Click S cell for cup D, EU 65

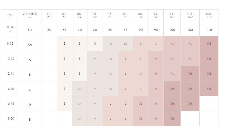pyautogui.click(x=64, y=104)
